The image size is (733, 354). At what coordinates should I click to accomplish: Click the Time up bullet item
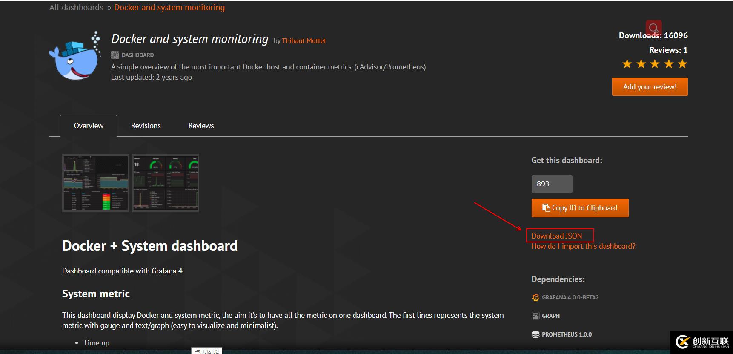(x=97, y=343)
